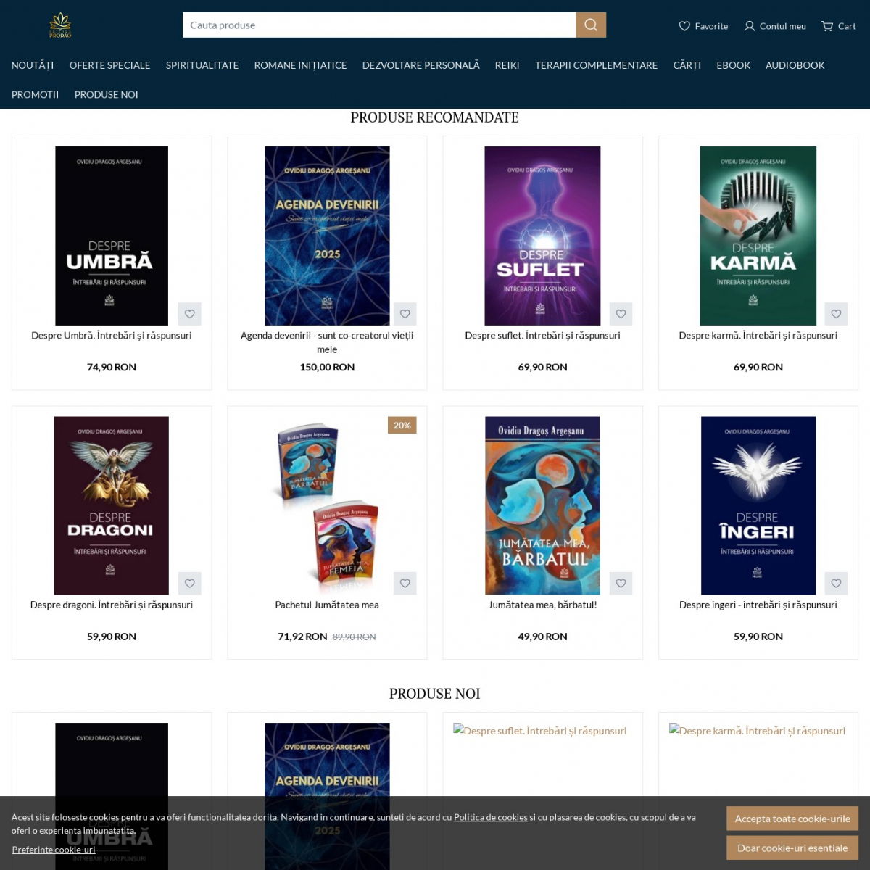Open AUDIOBOOK menu
Screen dimensions: 870x870
click(x=795, y=65)
